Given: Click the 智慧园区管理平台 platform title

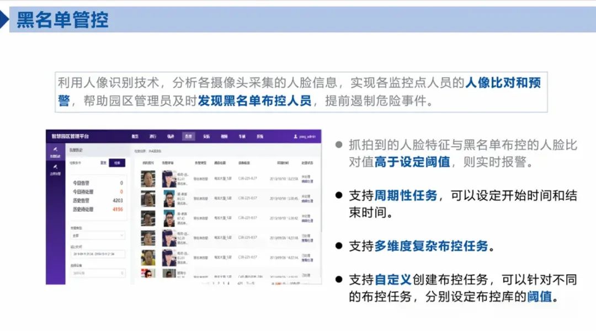Looking at the screenshot, I should pyautogui.click(x=70, y=136).
